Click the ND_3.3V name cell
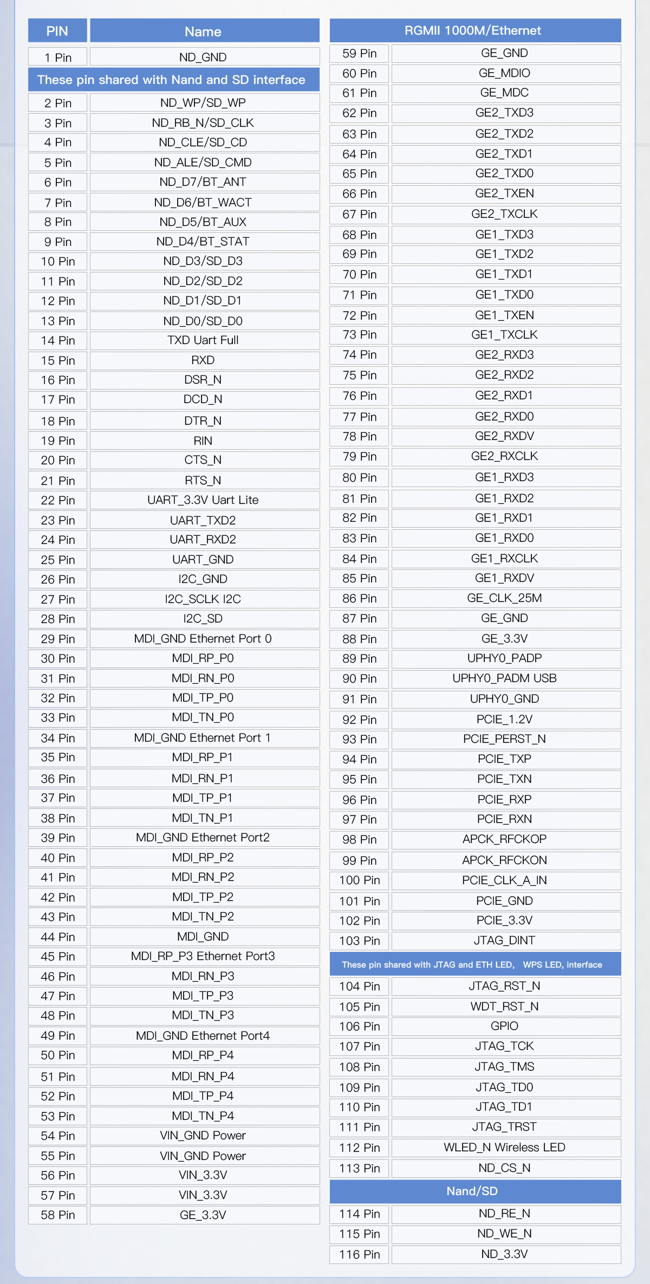Image resolution: width=650 pixels, height=1284 pixels. point(505,1254)
